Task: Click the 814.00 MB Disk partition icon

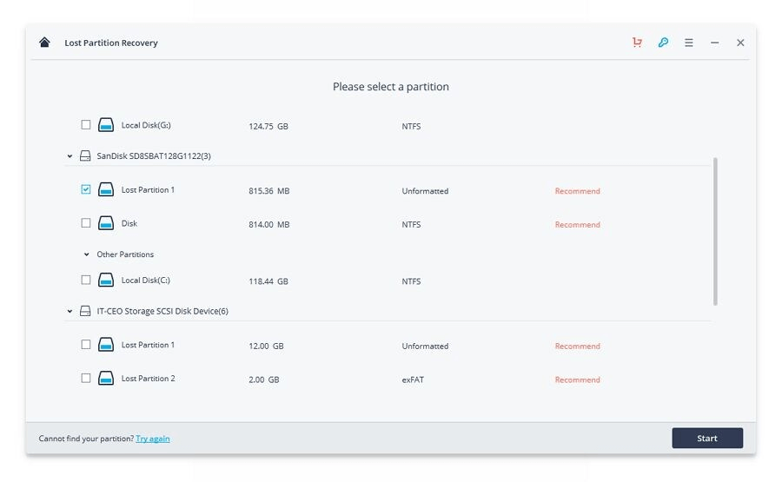Action: 105,224
